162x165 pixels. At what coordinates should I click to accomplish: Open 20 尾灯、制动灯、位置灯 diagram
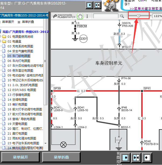coord(25,129)
